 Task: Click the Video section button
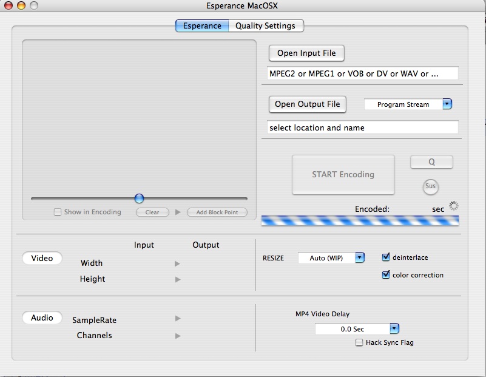tap(42, 258)
